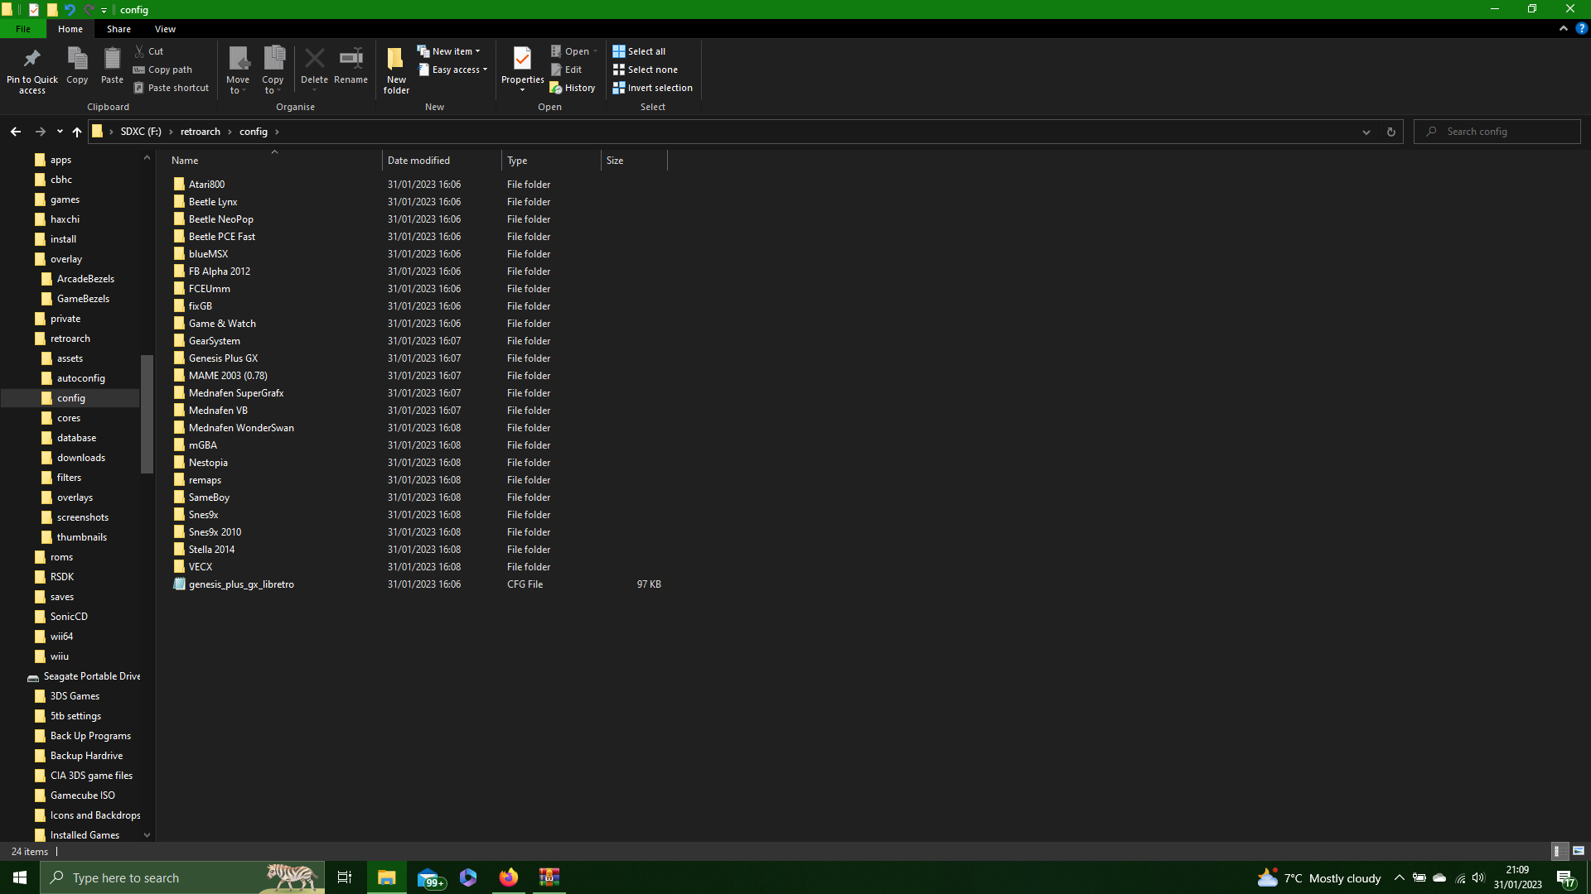Delete the selected item
Screen dimensions: 1591x894
314,66
